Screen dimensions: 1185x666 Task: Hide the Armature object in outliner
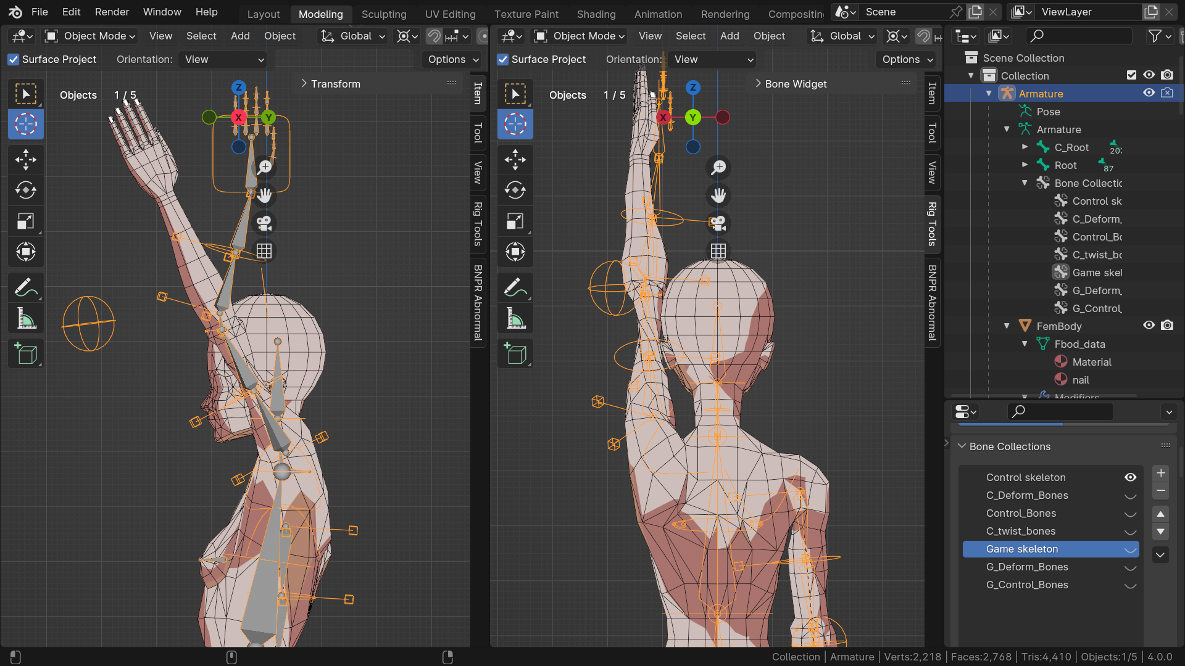click(x=1149, y=92)
